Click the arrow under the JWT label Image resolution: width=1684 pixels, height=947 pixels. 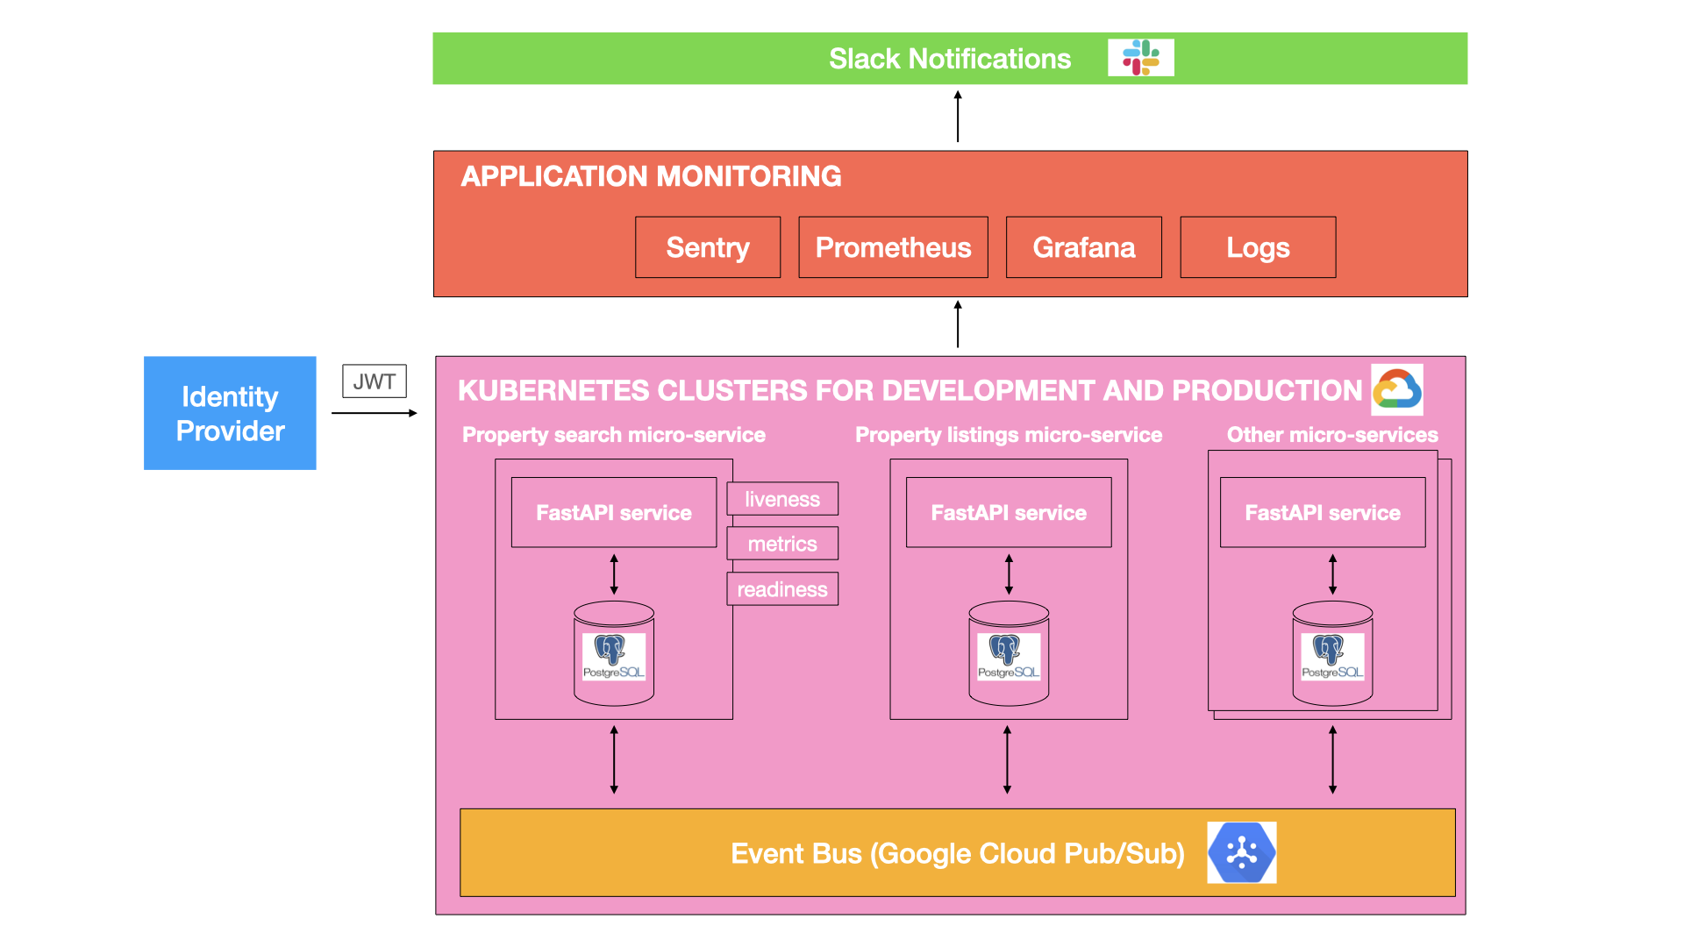375,413
